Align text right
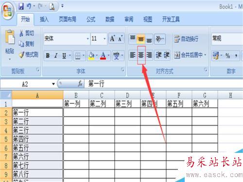243x182 pixels. (149, 55)
